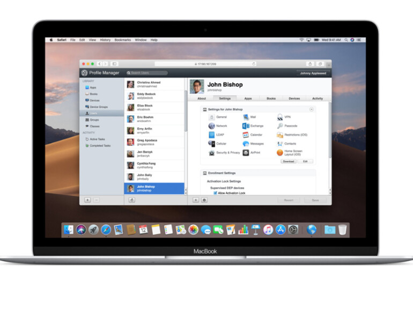The height and width of the screenshot is (310, 413).
Task: Open the Restrictions (iOS) settings icon
Action: 280,135
